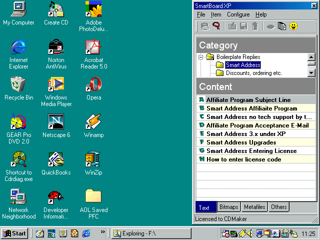The image size is (320, 240).
Task: Switch to the Metafiles tab
Action: (x=254, y=207)
